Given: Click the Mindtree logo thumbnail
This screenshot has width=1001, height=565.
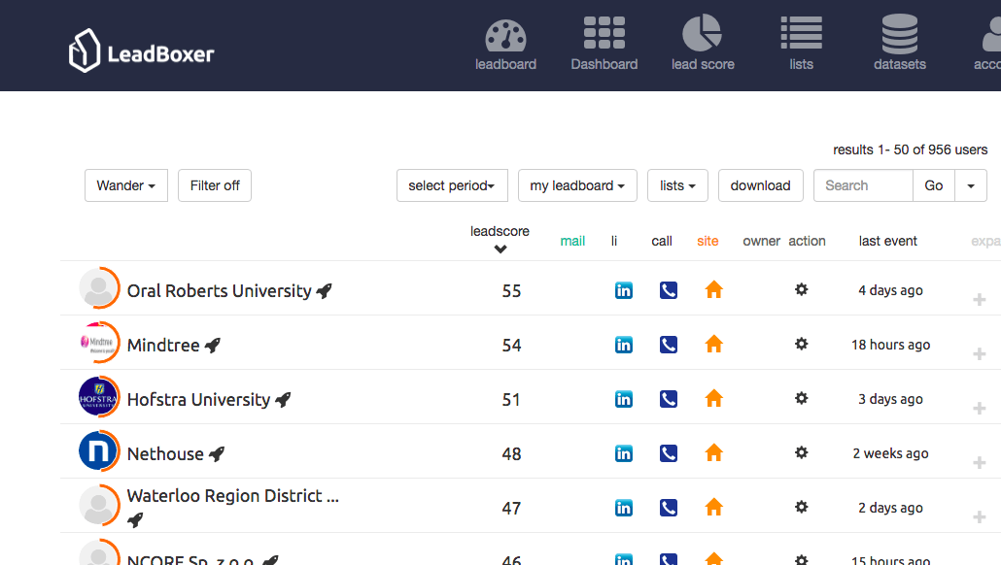Looking at the screenshot, I should click(x=99, y=343).
